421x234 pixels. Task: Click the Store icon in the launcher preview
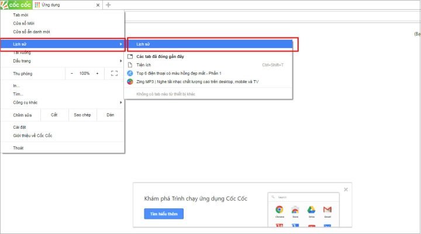point(295,209)
